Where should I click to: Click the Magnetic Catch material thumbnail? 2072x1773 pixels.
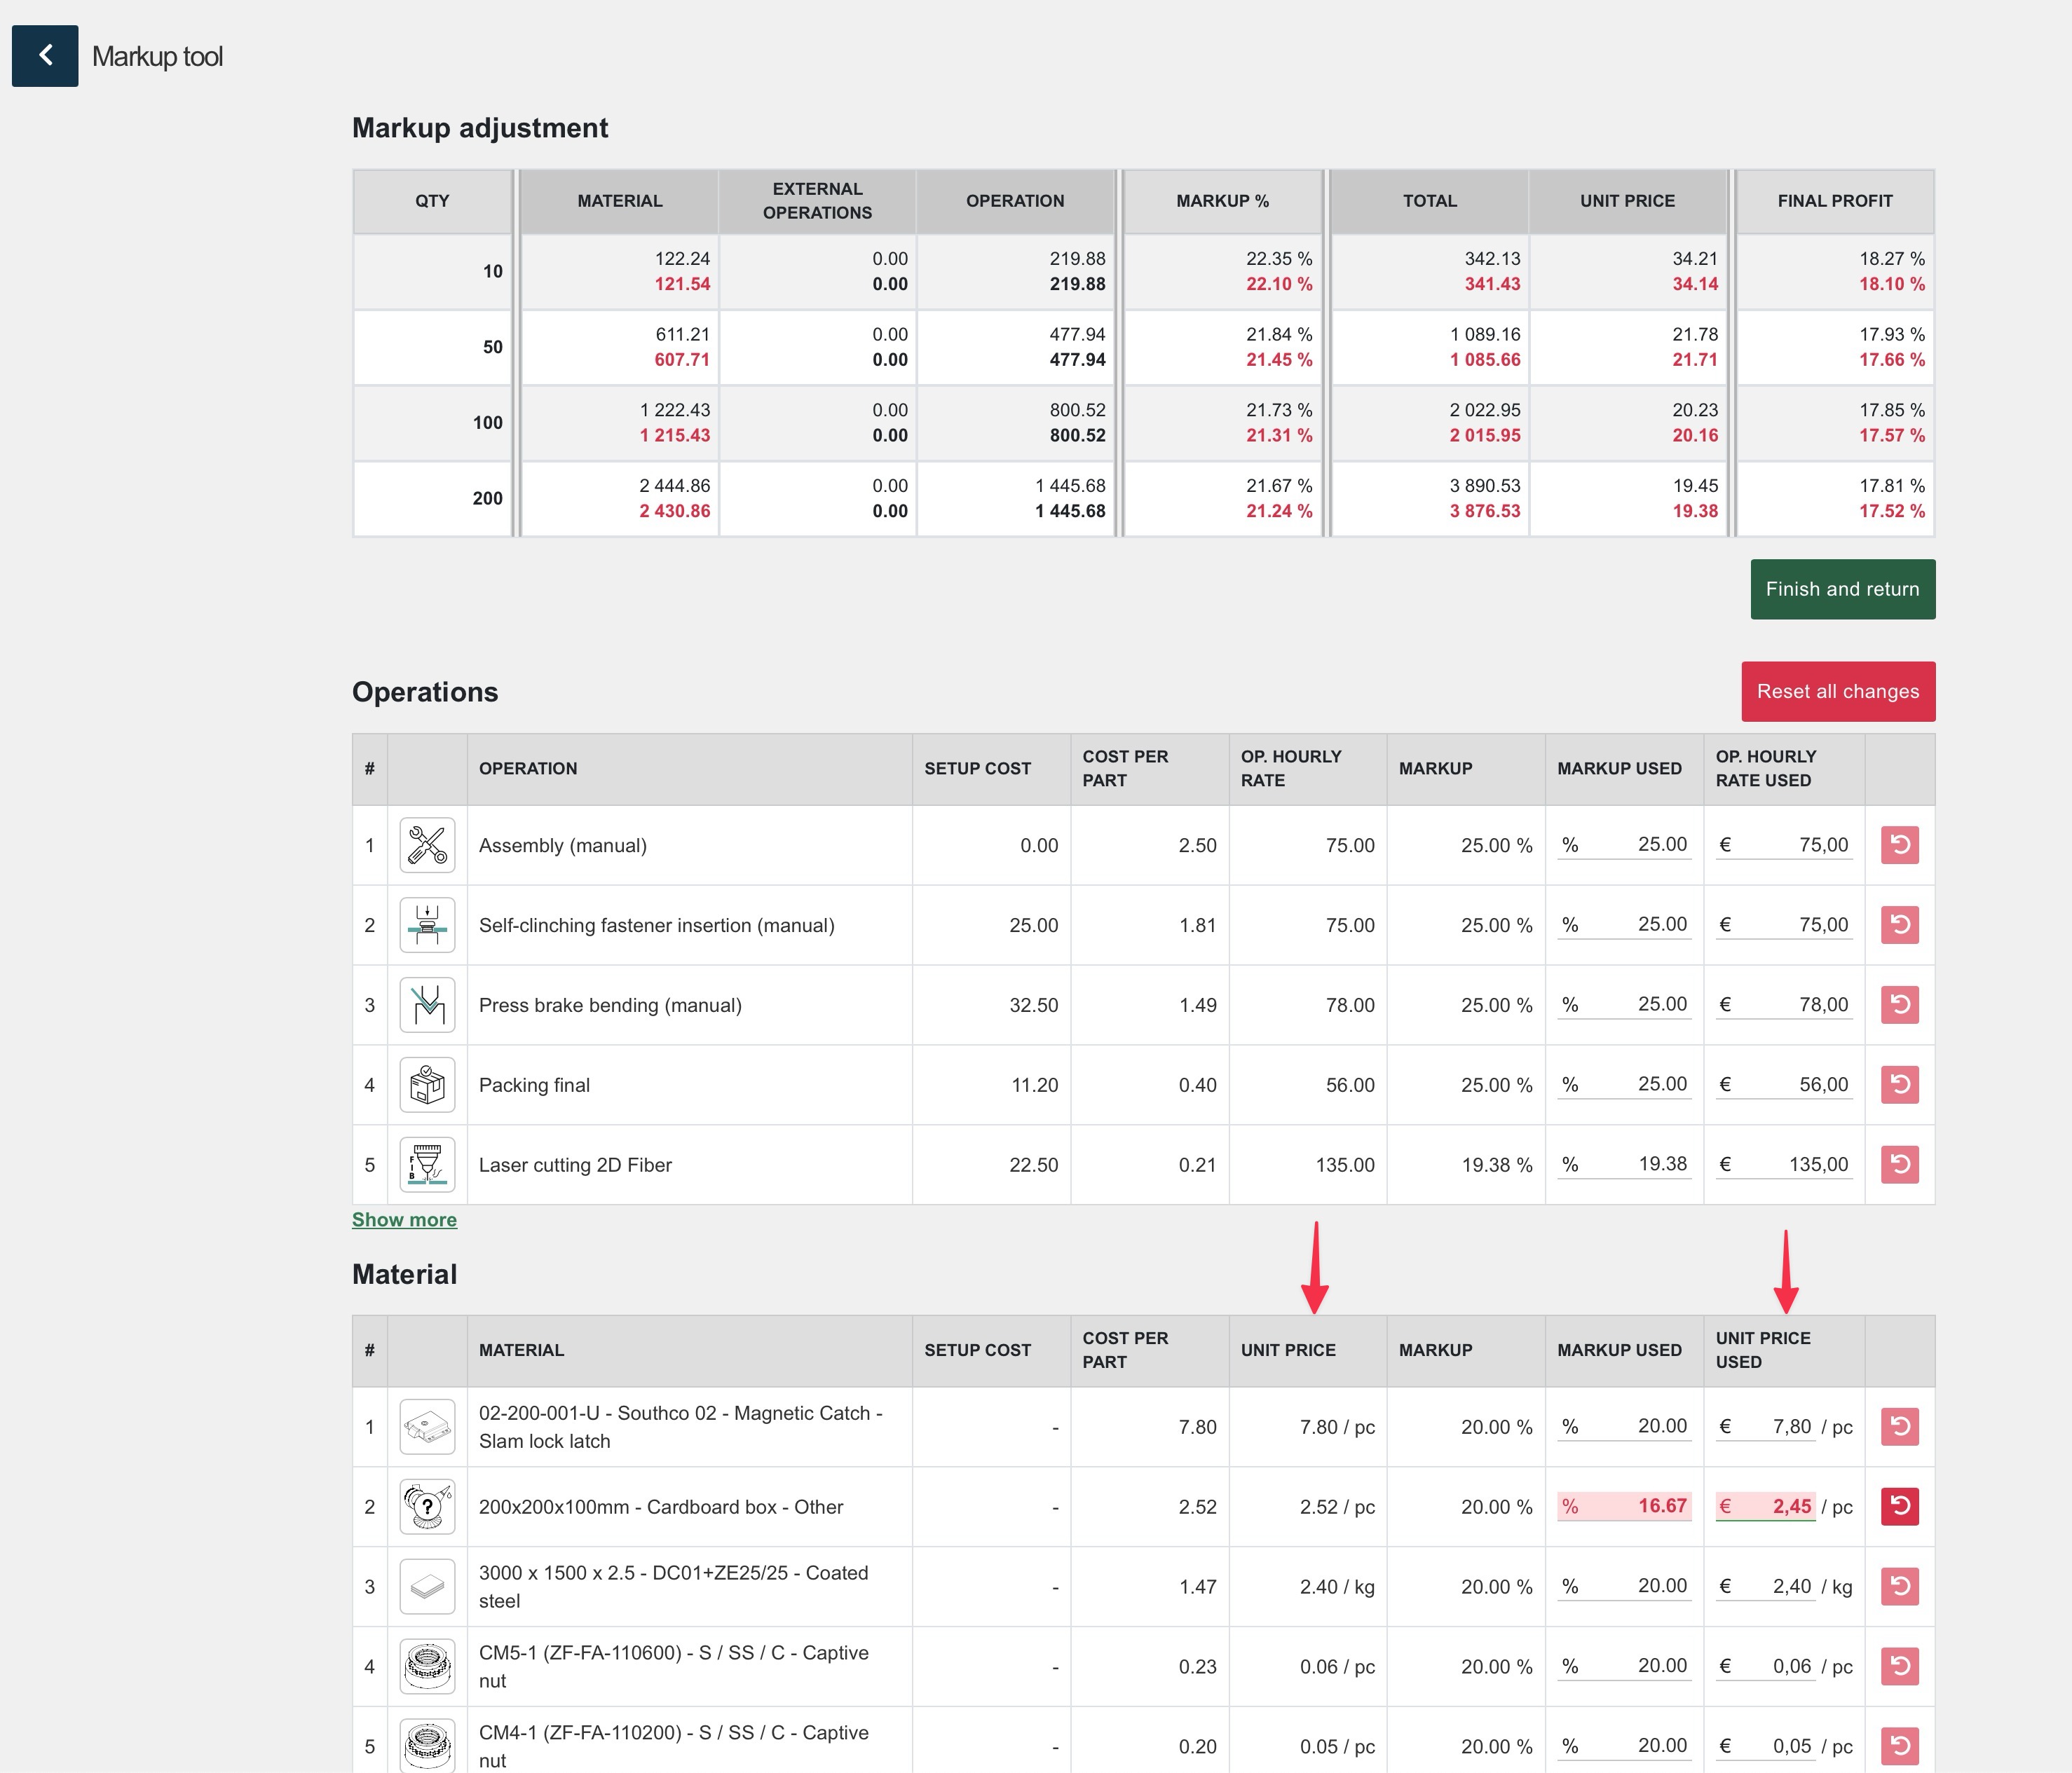click(427, 1427)
